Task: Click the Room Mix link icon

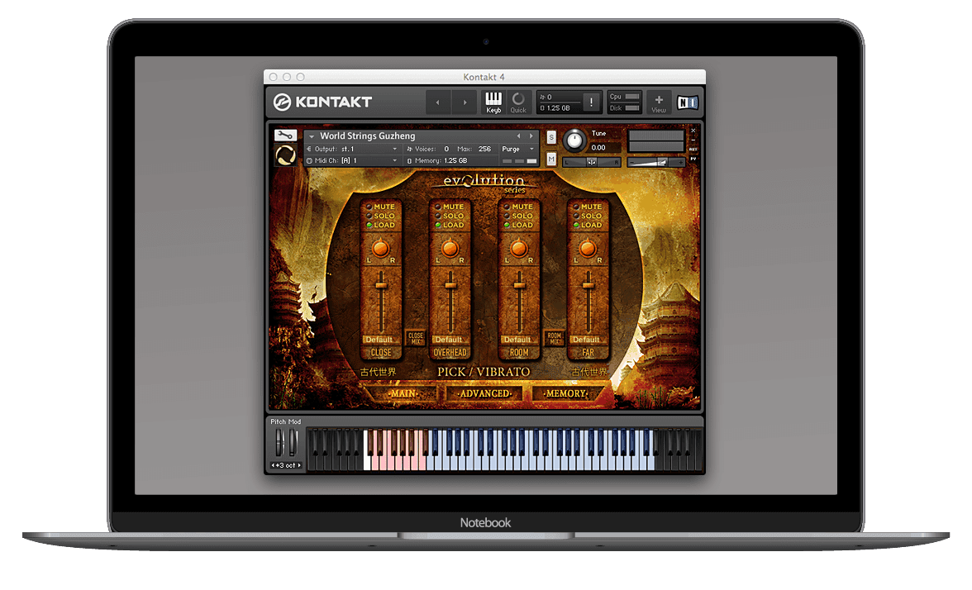Action: tap(554, 336)
